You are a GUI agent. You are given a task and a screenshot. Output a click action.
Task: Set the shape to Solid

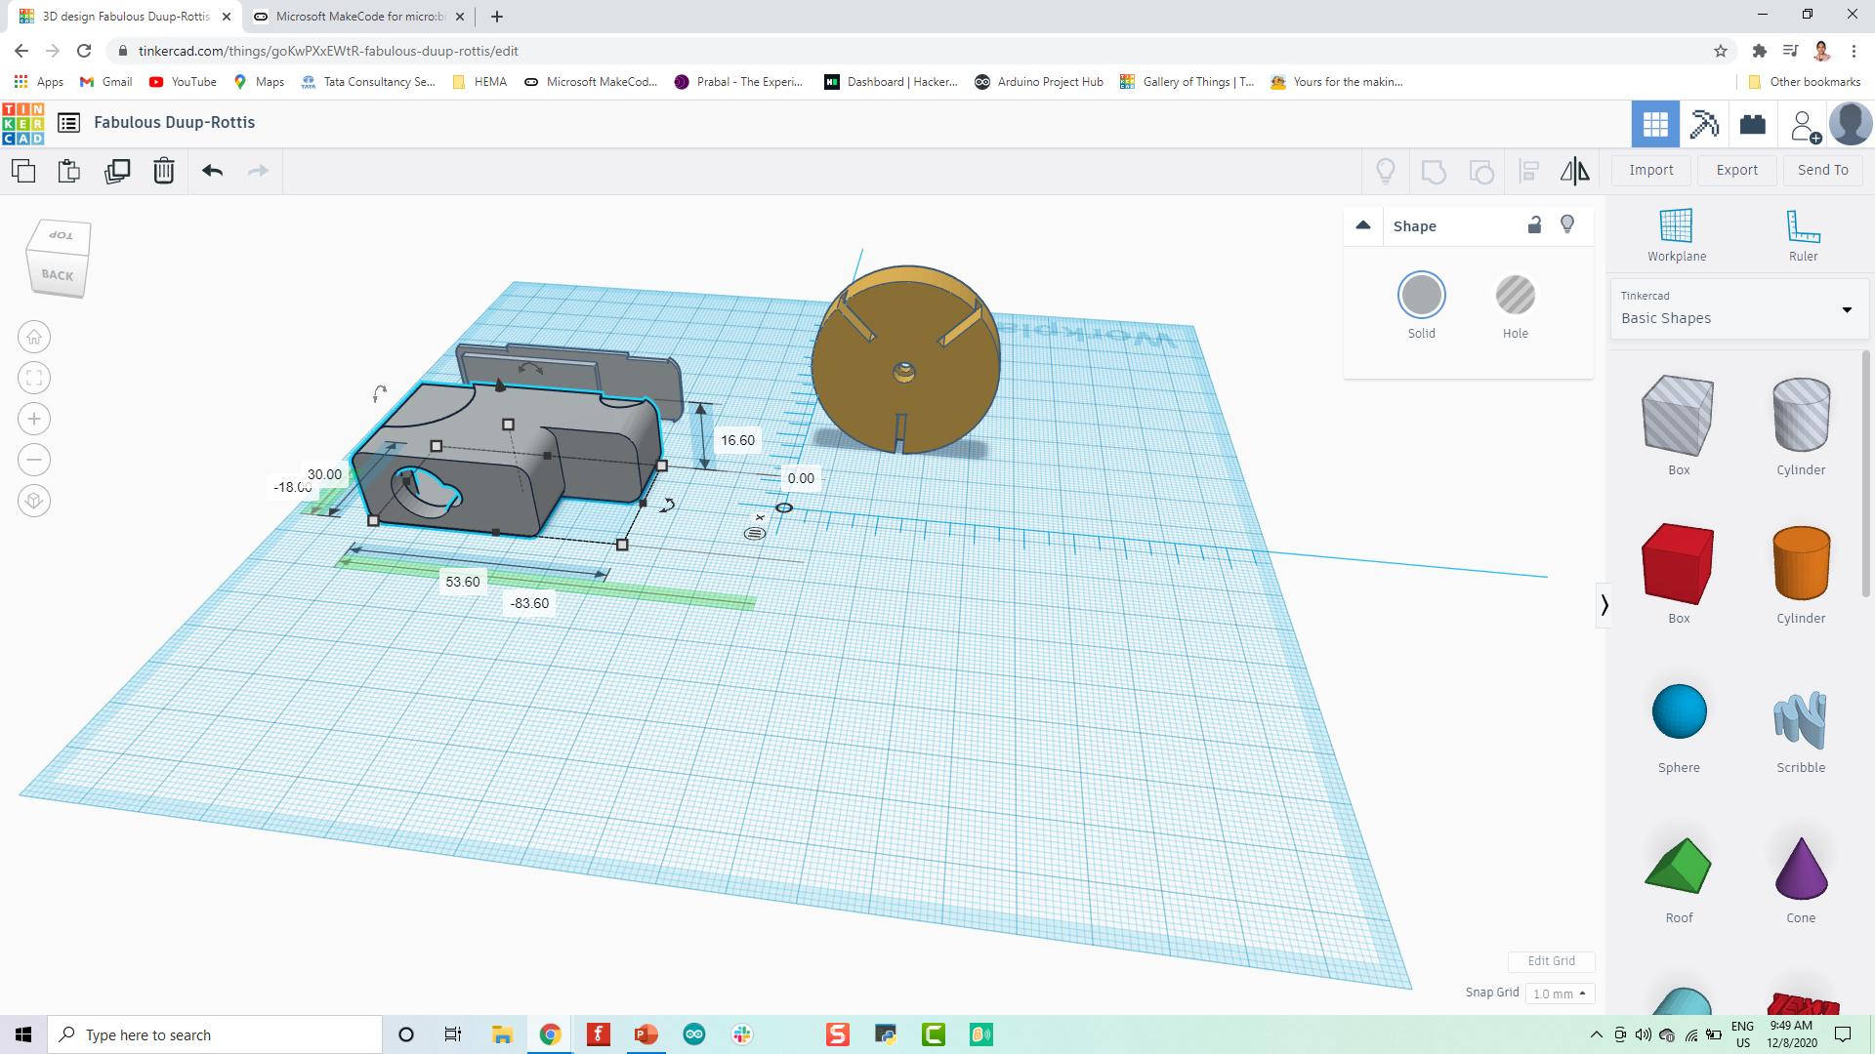point(1421,296)
